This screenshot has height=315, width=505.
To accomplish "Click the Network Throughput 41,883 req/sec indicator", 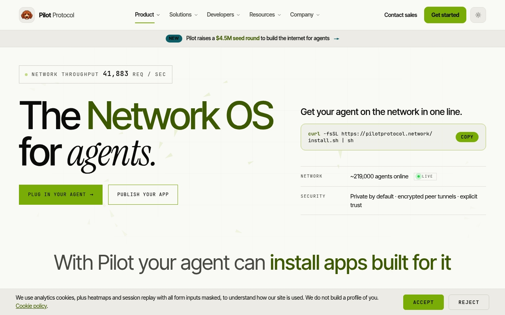I will pyautogui.click(x=95, y=74).
